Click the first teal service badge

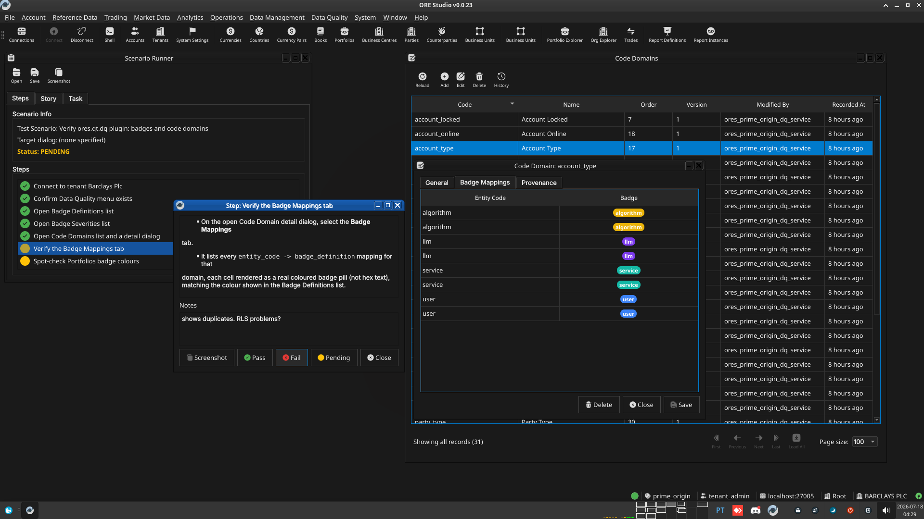point(629,271)
